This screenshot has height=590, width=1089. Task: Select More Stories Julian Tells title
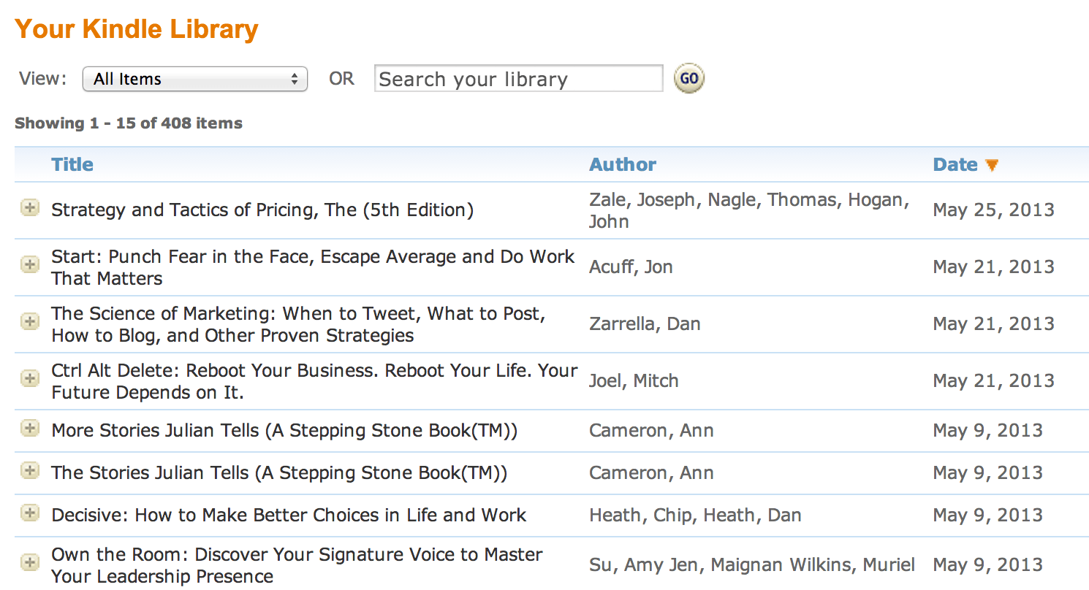[284, 430]
